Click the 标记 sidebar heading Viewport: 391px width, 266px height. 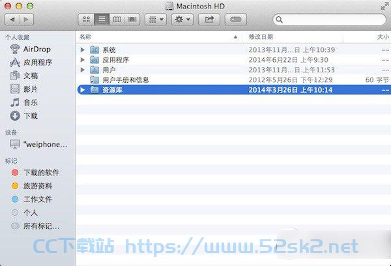[x=11, y=160]
